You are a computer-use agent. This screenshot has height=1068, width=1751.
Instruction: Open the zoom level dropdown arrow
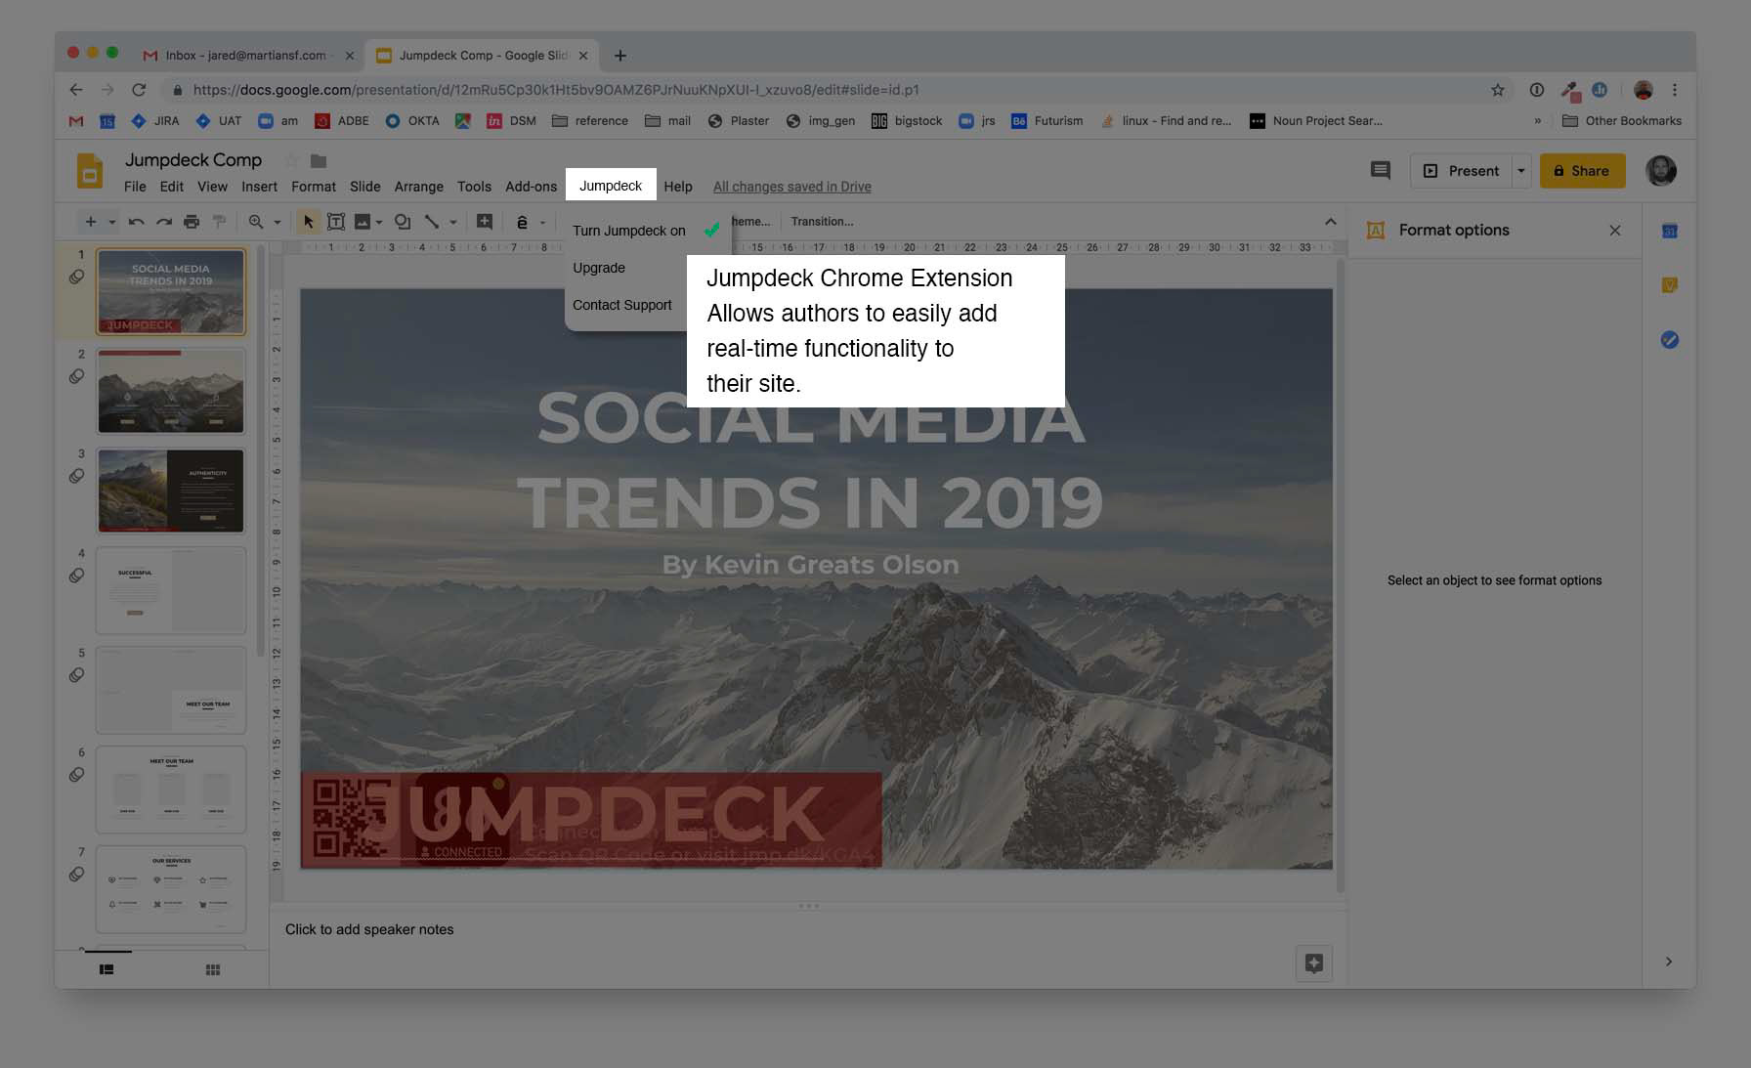pyautogui.click(x=278, y=223)
